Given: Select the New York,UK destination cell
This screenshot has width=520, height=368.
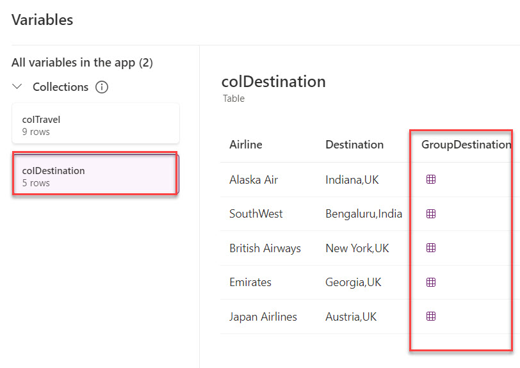Looking at the screenshot, I should 357,248.
